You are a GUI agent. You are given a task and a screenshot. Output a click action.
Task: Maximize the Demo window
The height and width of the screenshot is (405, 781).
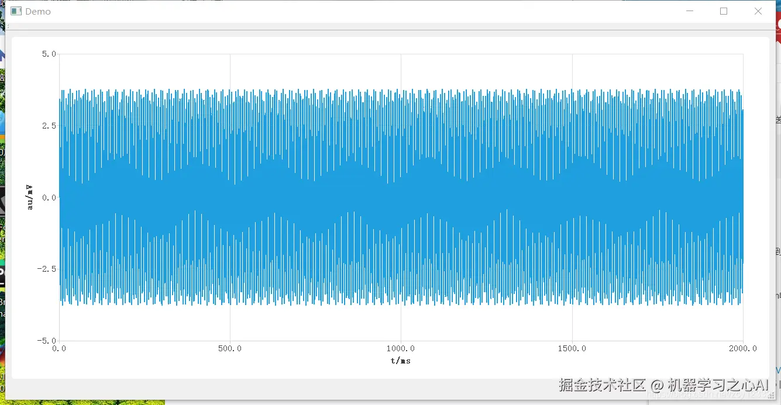coord(724,11)
